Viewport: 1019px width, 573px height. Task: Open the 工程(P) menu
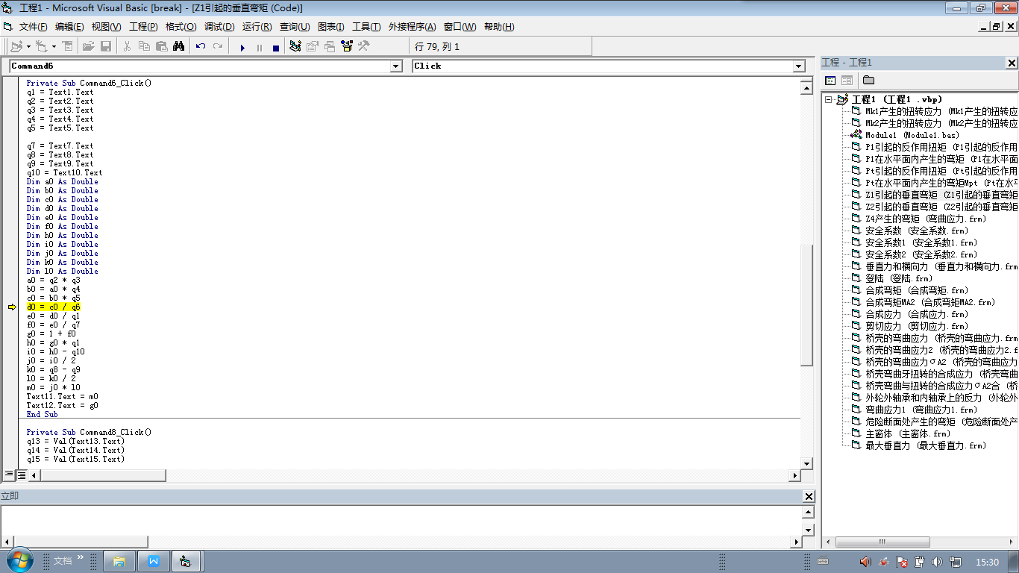(x=143, y=27)
